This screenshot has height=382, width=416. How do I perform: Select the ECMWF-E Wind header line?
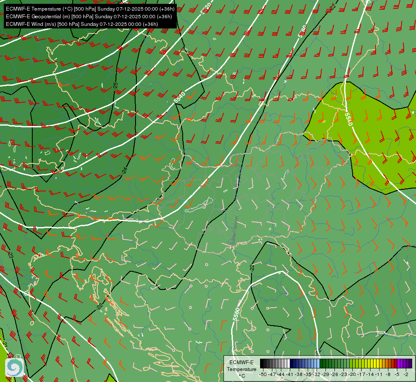[82, 24]
